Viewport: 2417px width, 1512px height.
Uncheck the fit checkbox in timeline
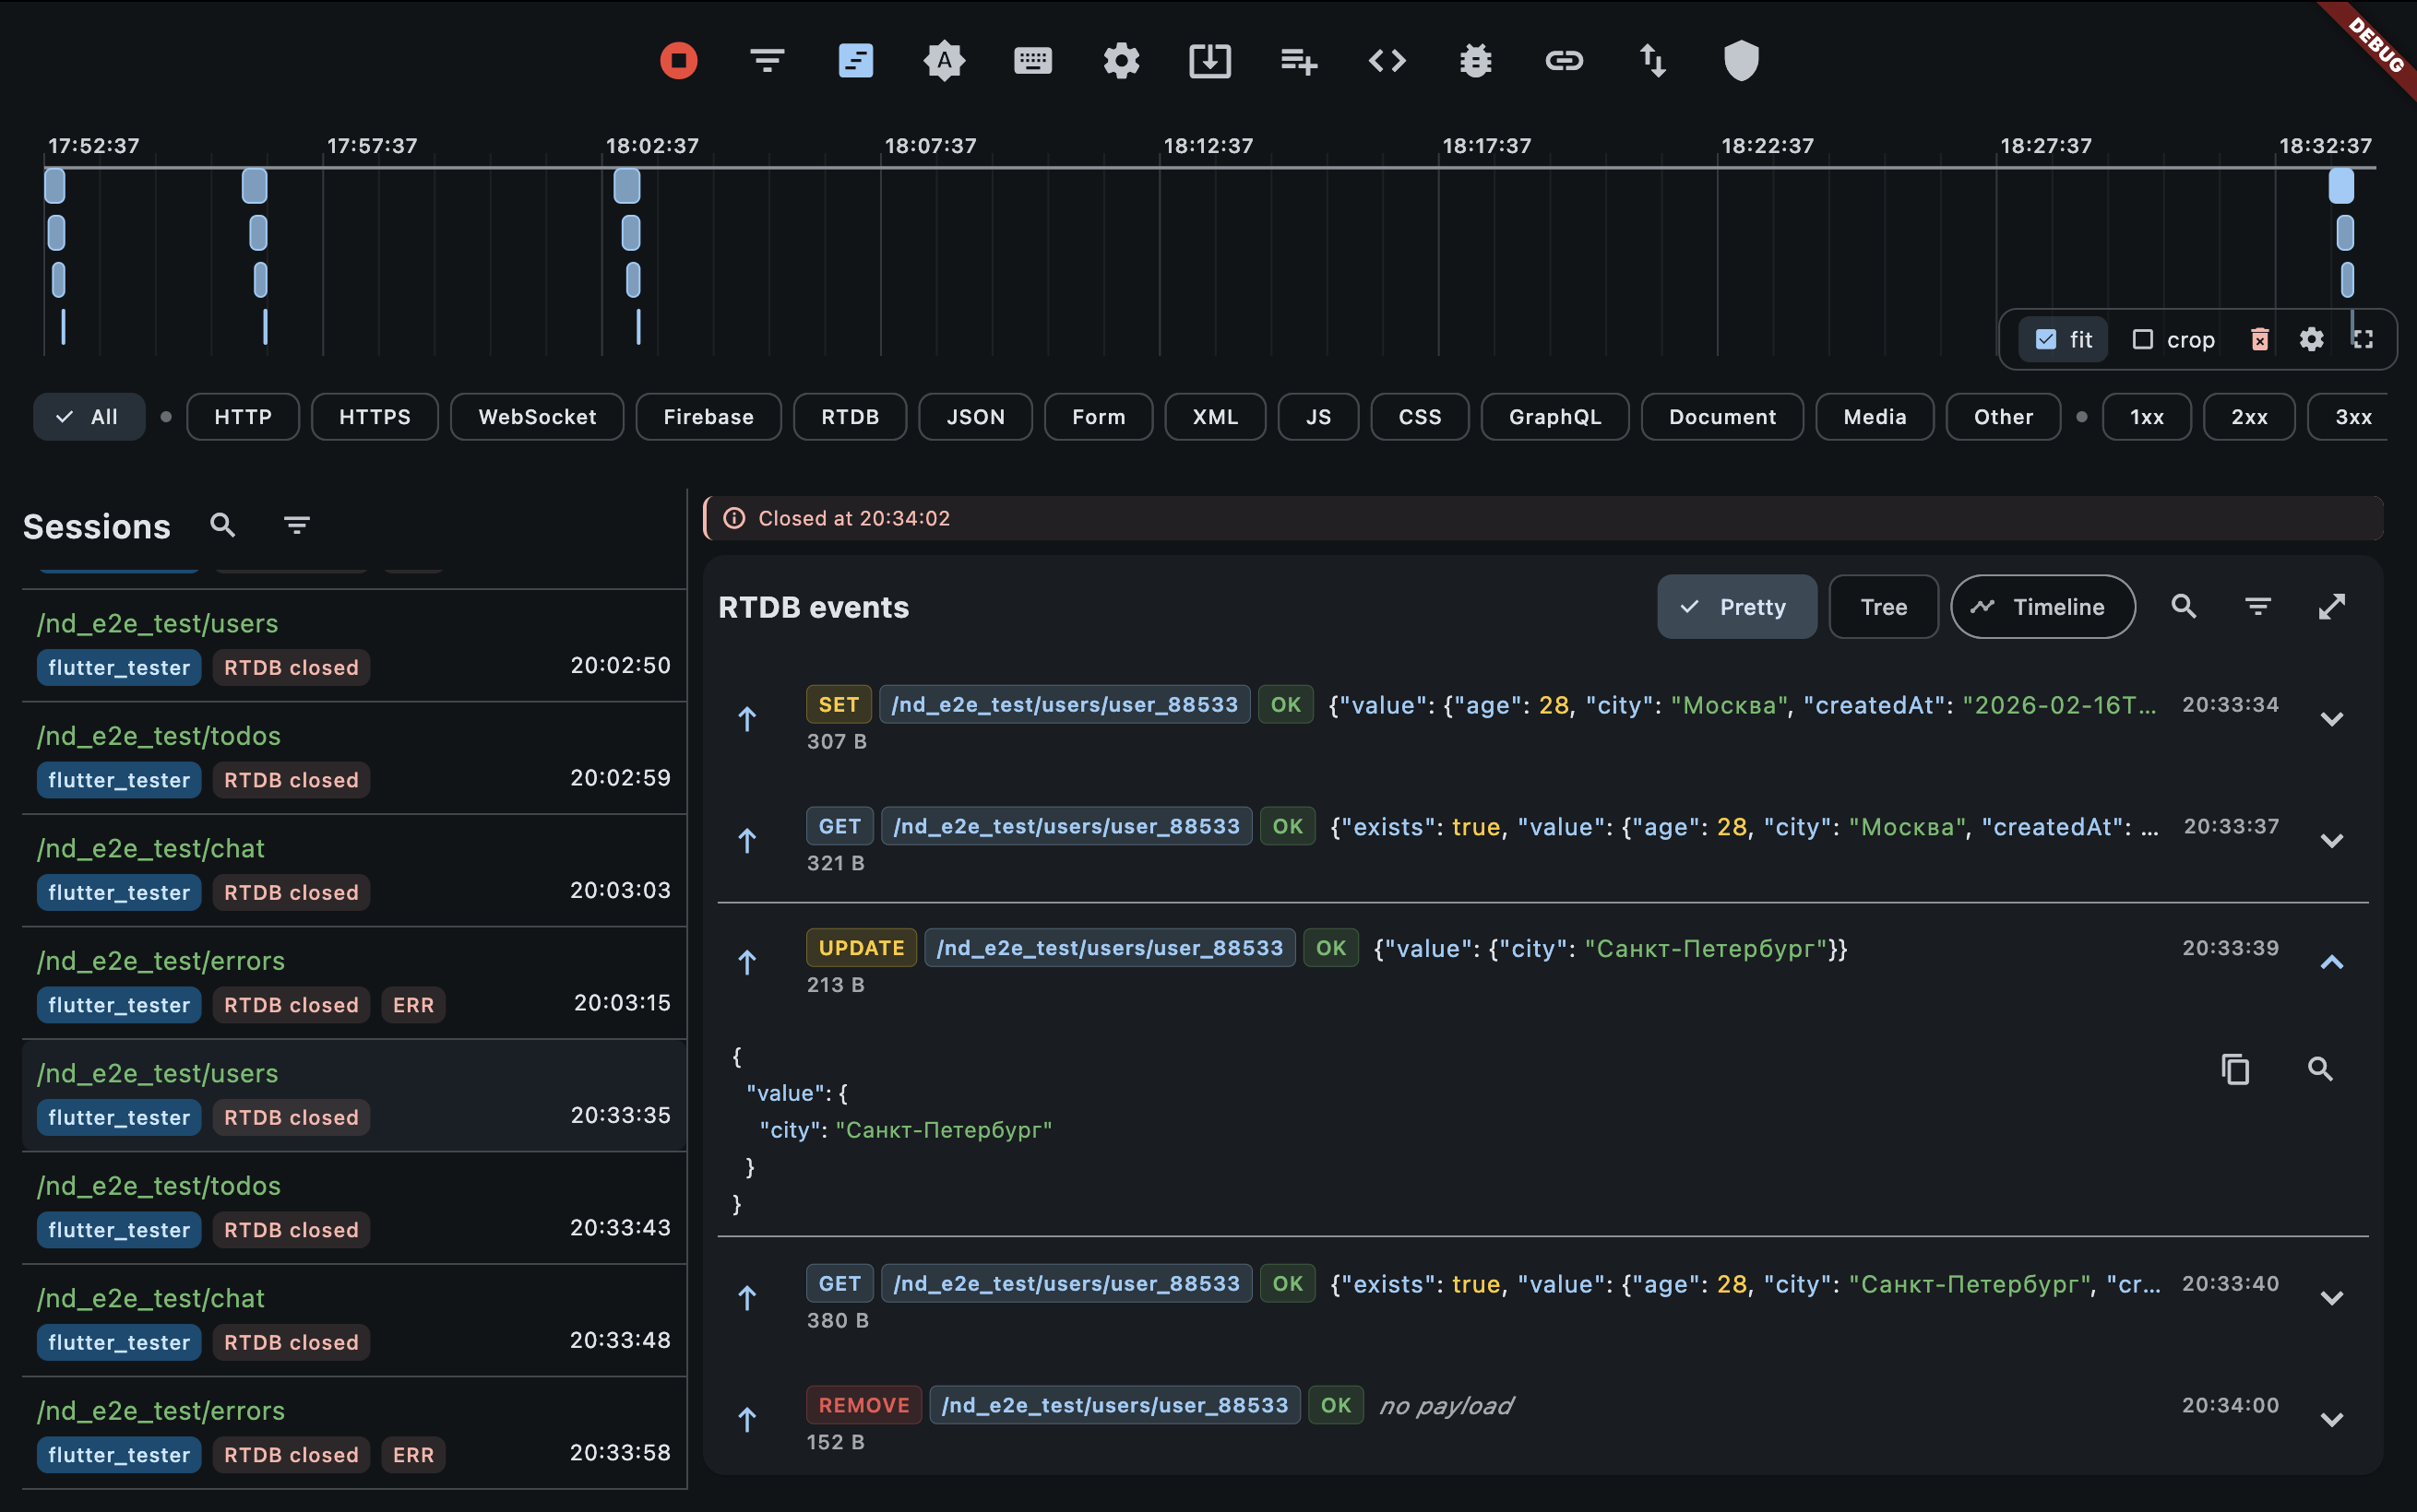point(2046,340)
